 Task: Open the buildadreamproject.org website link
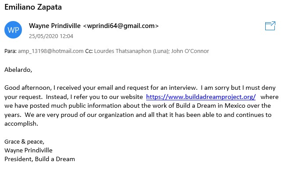pos(201,97)
